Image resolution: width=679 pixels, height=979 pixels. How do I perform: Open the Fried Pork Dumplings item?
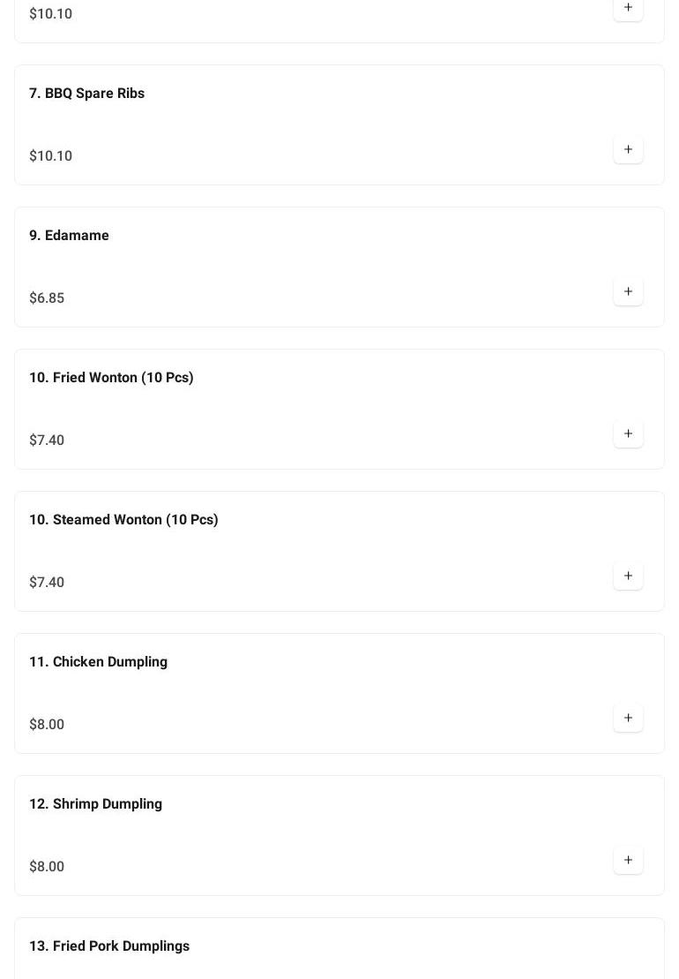(x=109, y=946)
